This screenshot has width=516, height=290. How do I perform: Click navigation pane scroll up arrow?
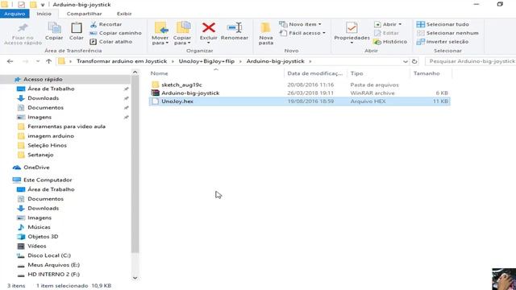pos(135,72)
